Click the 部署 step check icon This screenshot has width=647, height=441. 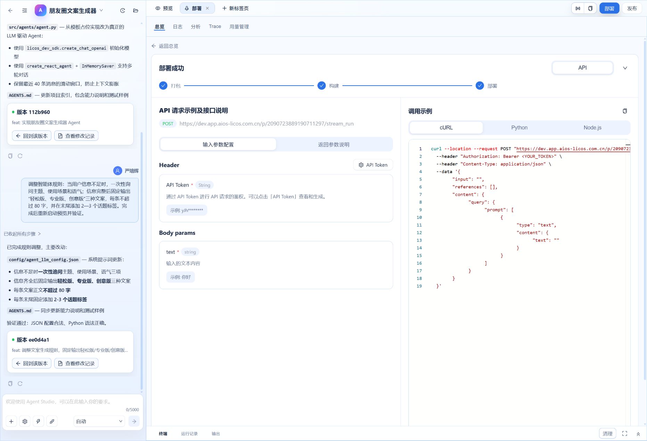[480, 86]
